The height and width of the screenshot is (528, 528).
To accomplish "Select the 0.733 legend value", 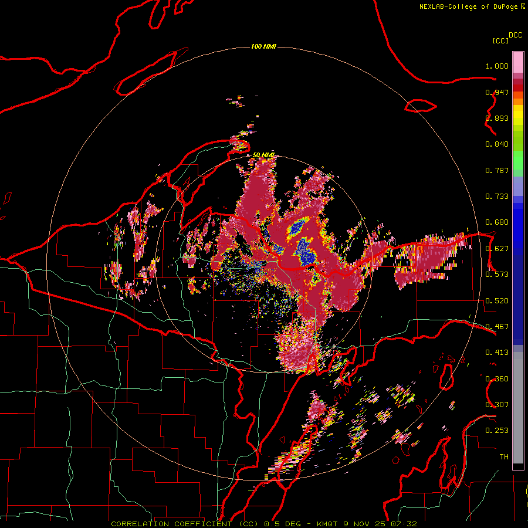I will click(x=497, y=197).
